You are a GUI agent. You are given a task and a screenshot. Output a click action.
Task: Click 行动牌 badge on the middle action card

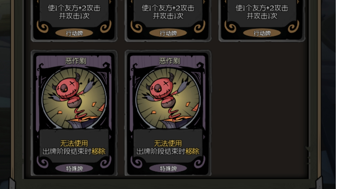(x=168, y=33)
